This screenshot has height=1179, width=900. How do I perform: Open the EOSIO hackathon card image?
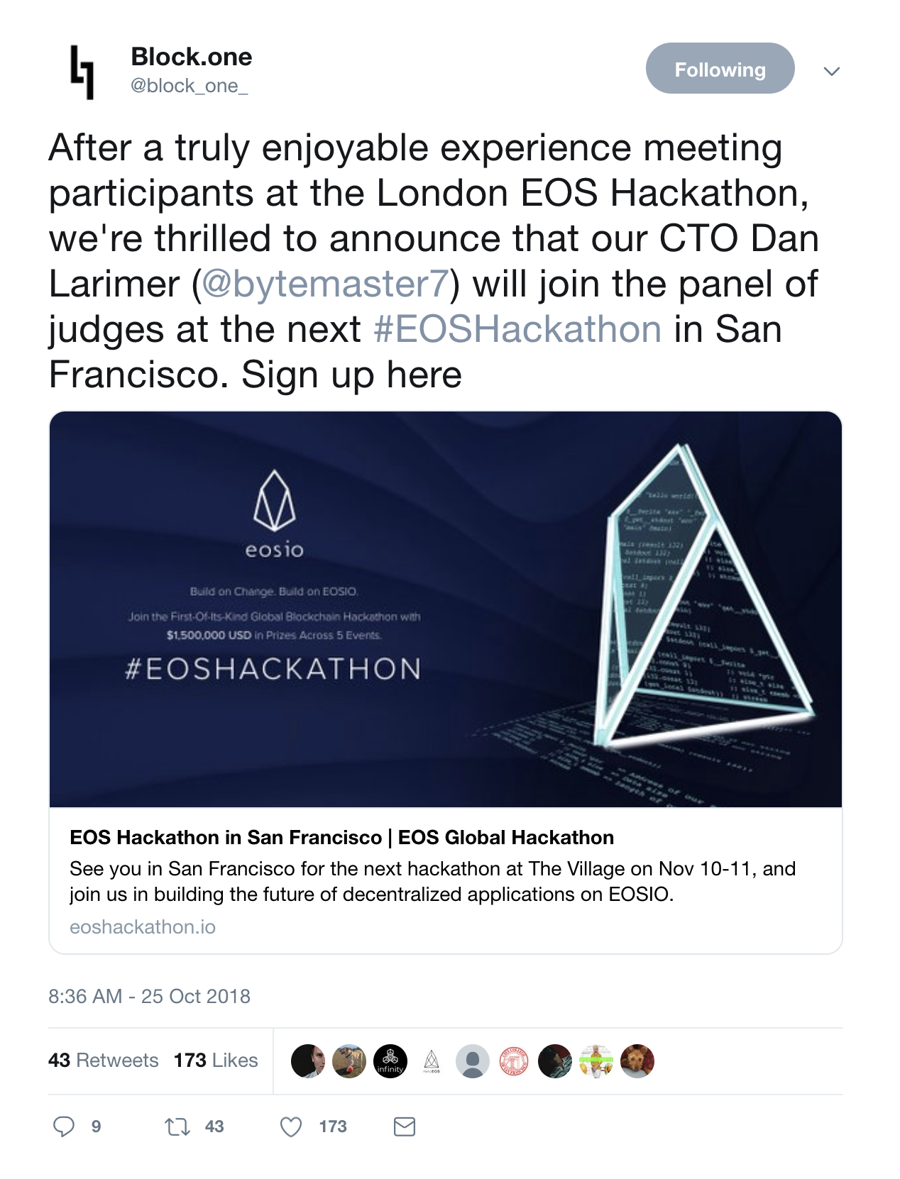(446, 609)
